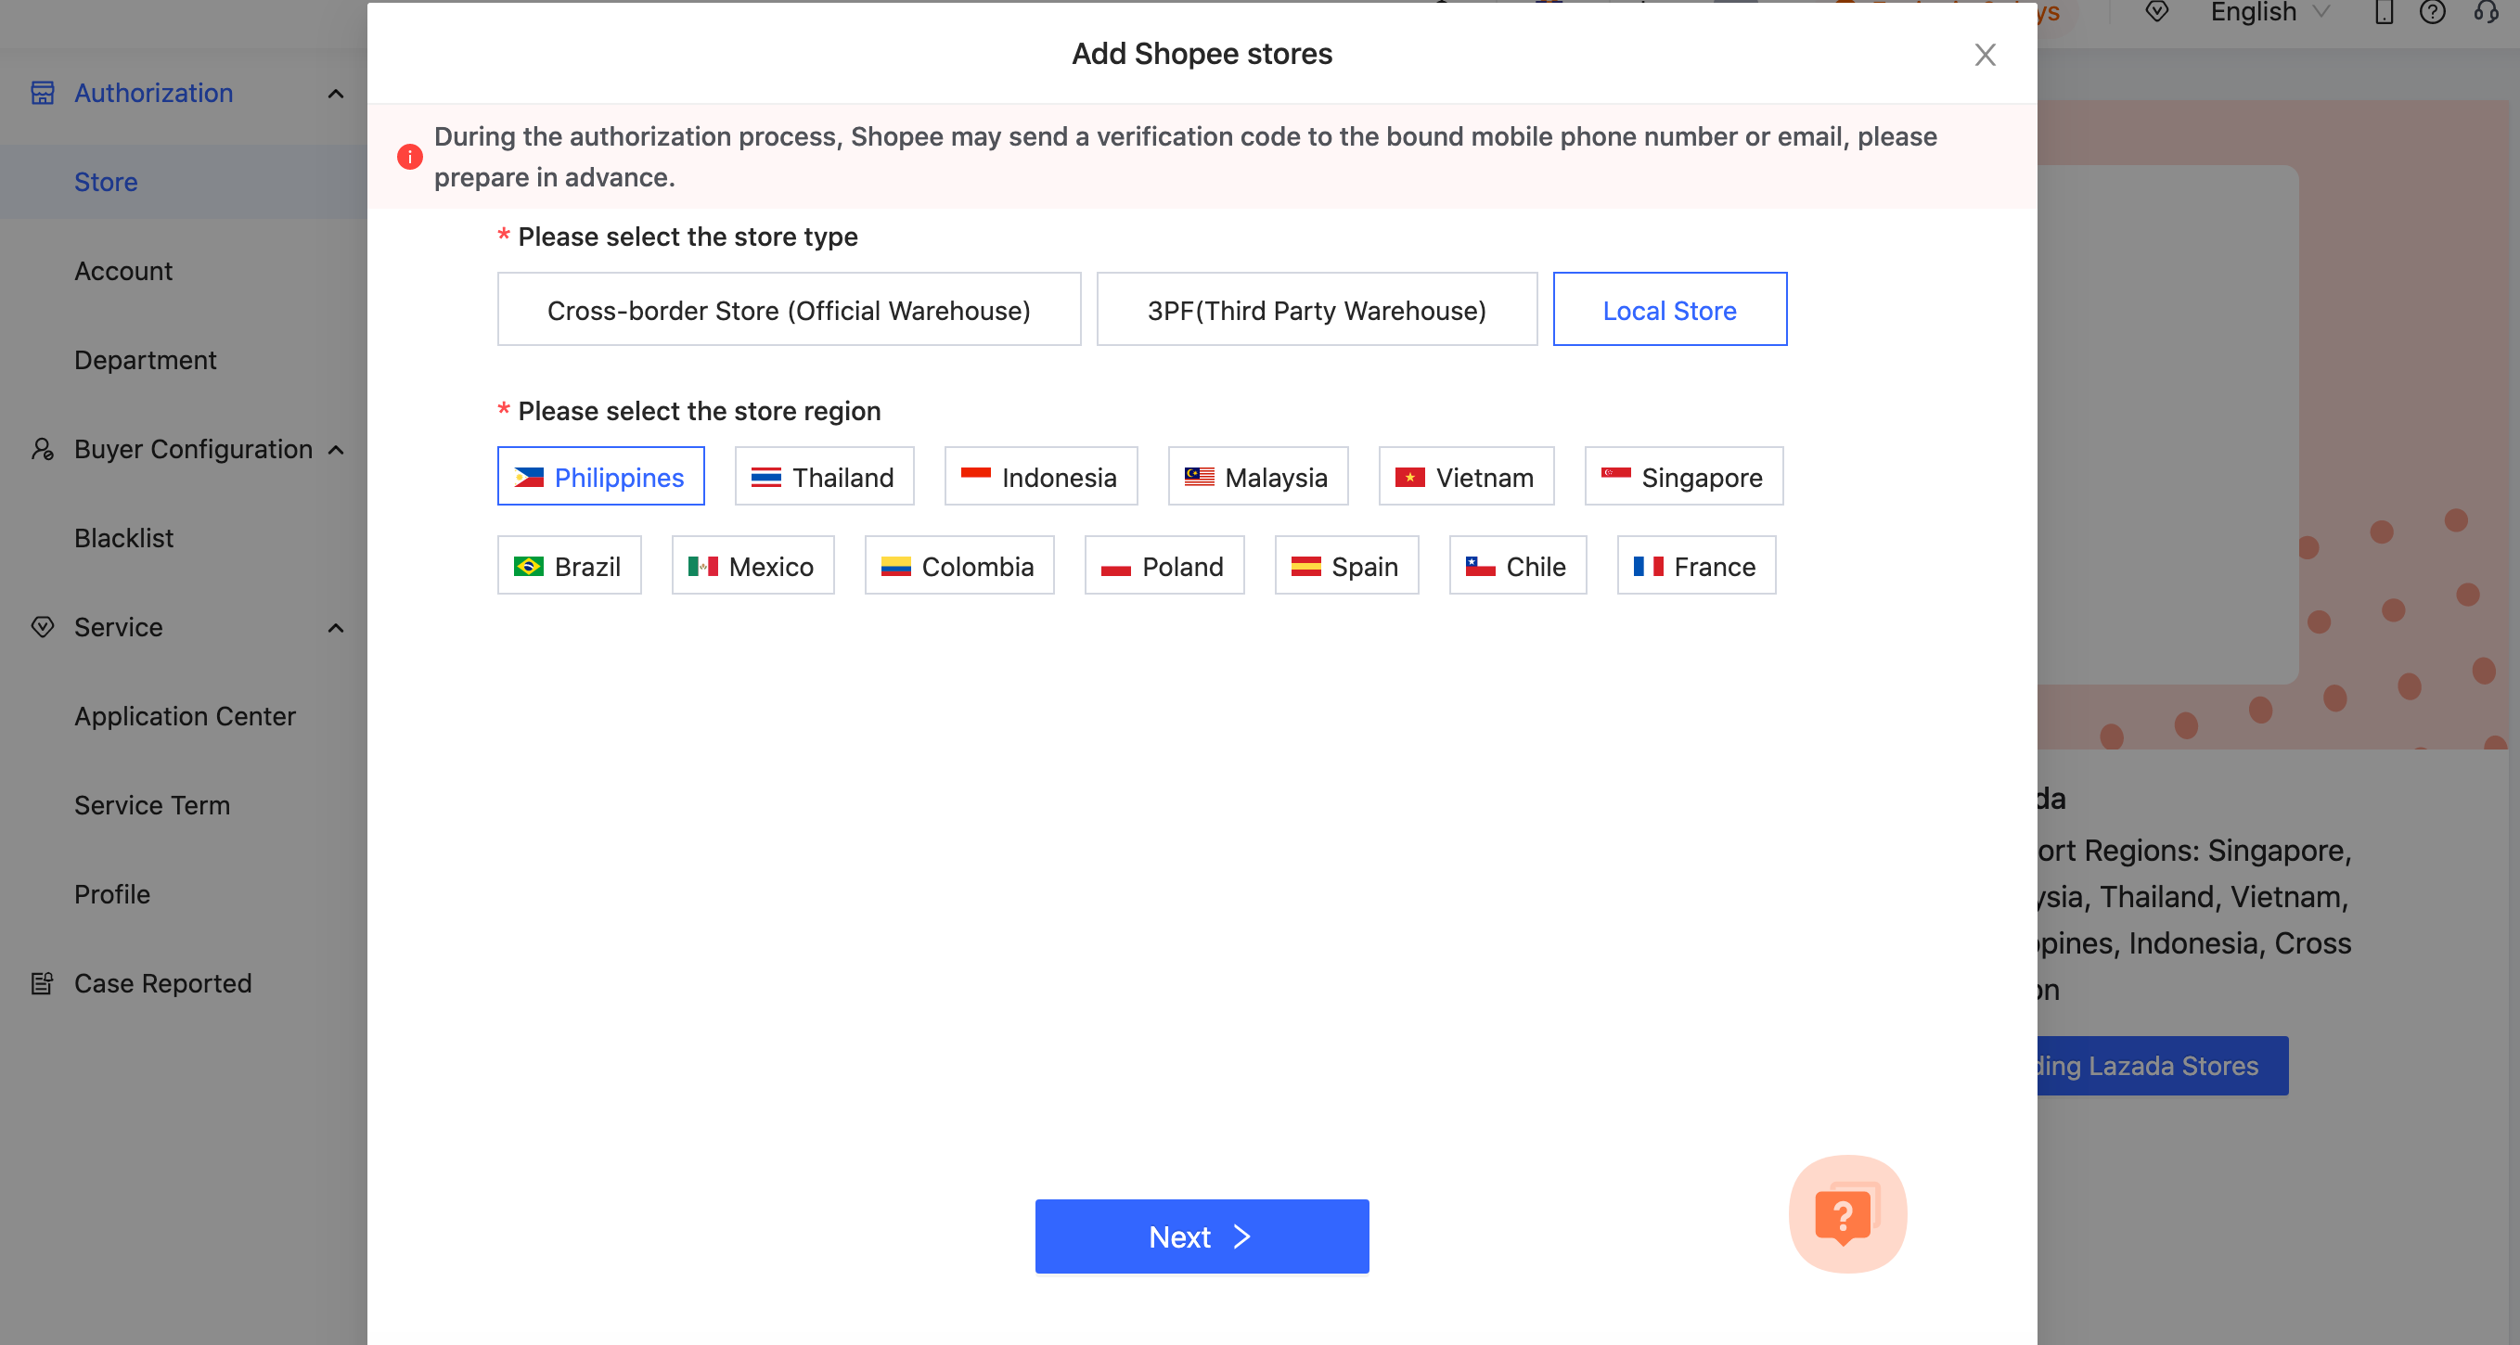Open the floating help chat bubble
Image resolution: width=2520 pixels, height=1345 pixels.
[1847, 1214]
